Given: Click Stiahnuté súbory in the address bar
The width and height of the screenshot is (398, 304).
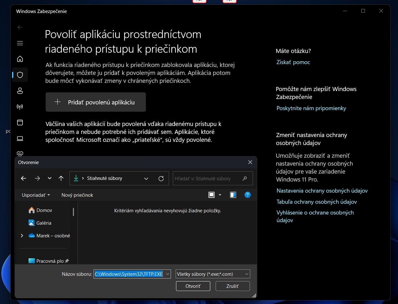Looking at the screenshot, I should pos(105,178).
